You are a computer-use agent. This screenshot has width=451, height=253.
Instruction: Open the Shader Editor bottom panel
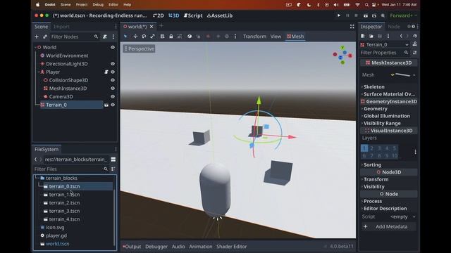[x=232, y=247]
